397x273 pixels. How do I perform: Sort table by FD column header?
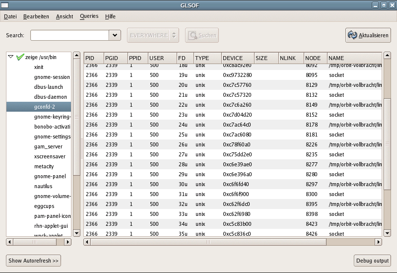point(185,58)
